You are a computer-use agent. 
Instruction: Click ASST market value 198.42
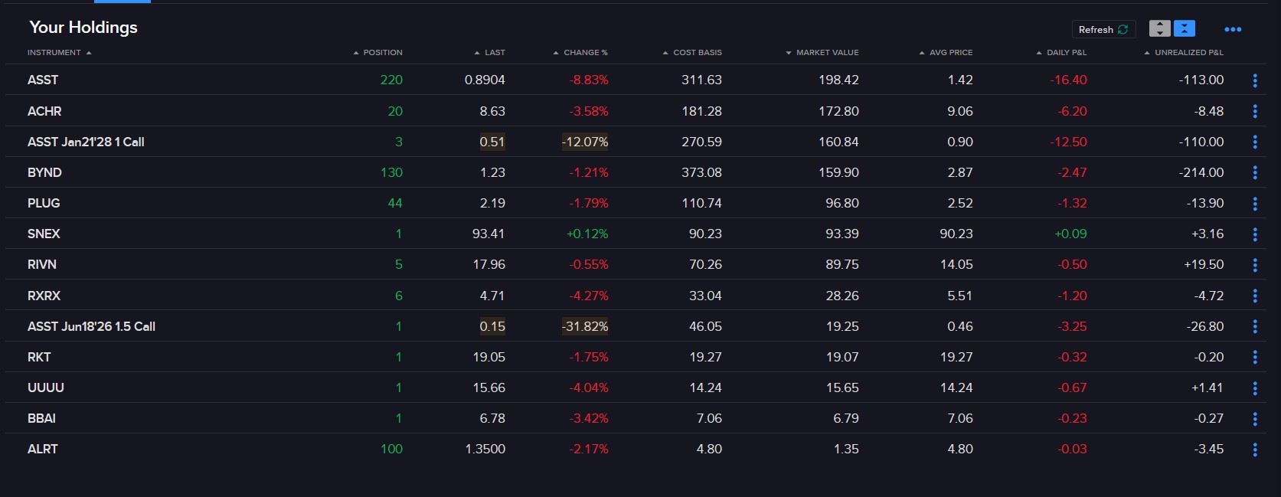[838, 80]
